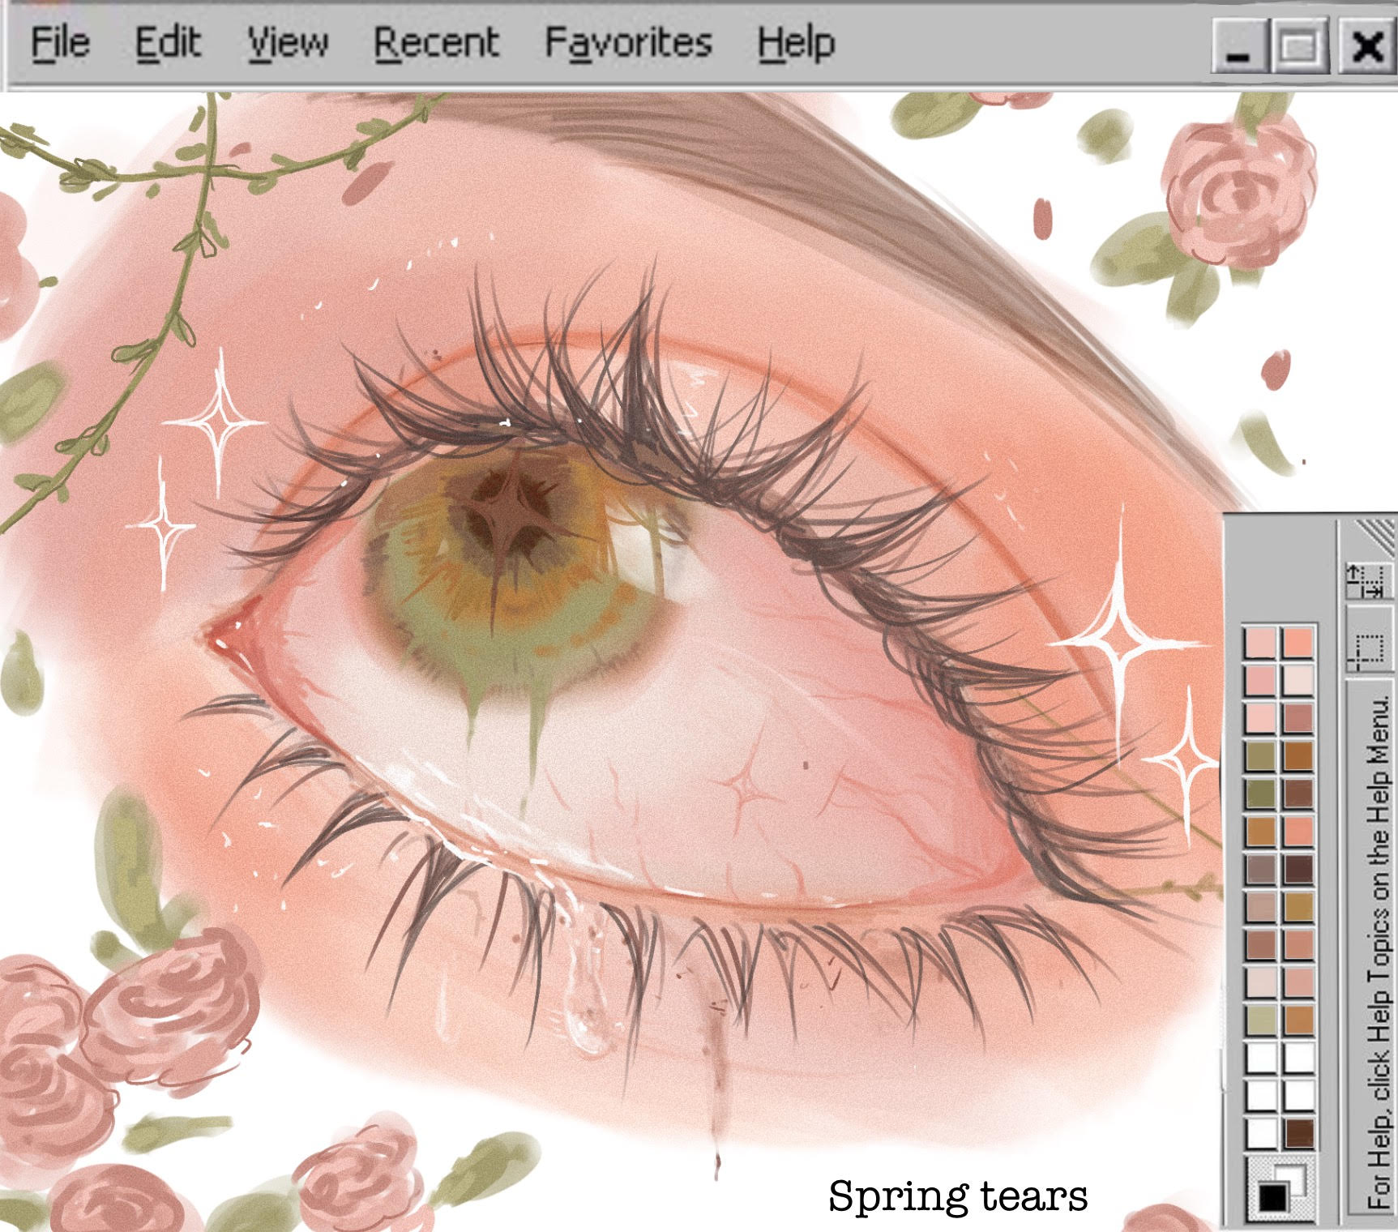Minimize the window
1398x1232 pixels.
(x=1238, y=47)
